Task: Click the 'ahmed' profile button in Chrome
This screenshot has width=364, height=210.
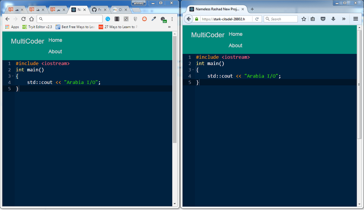Action: point(139,3)
